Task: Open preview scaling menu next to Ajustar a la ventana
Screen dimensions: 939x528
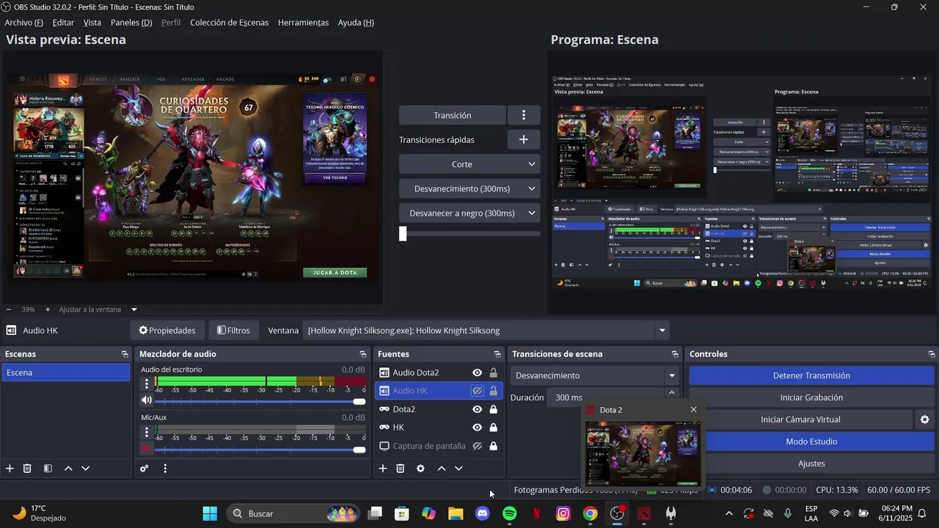Action: pos(134,309)
